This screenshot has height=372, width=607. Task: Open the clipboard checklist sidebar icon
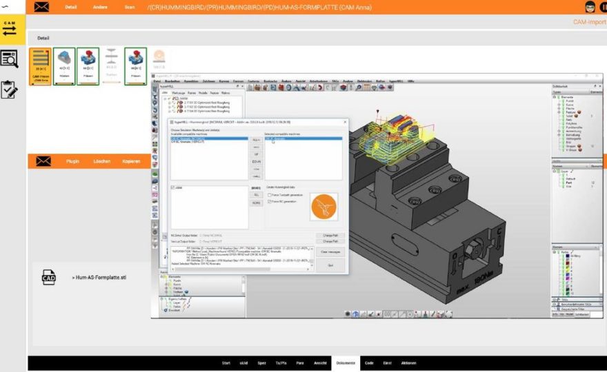9,90
